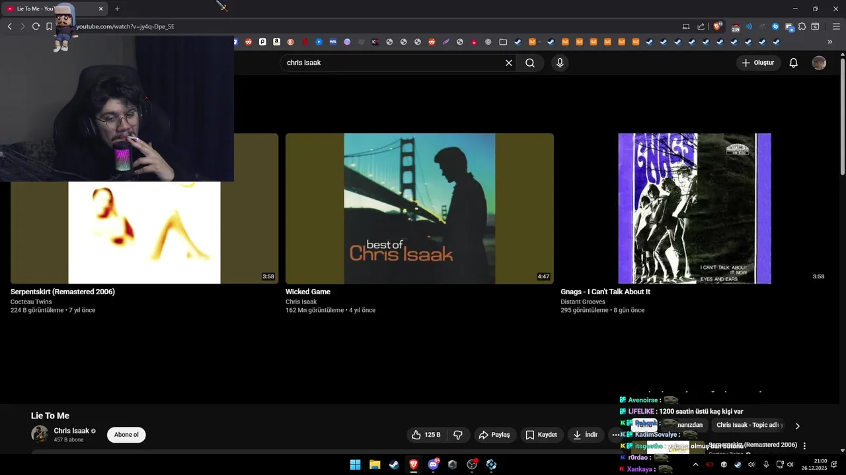This screenshot has height=475, width=846.
Task: Open the Windows Start menu
Action: click(x=356, y=464)
